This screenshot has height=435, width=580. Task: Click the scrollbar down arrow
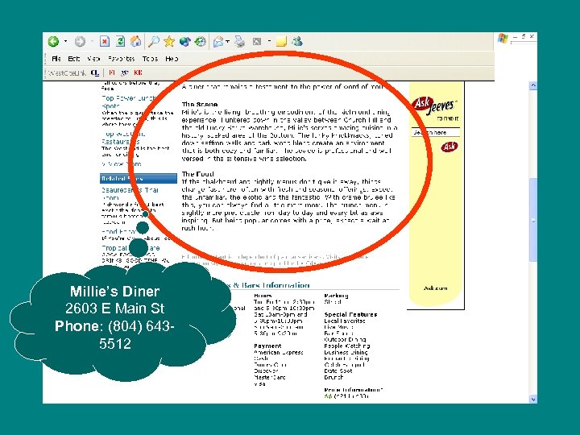[533, 399]
